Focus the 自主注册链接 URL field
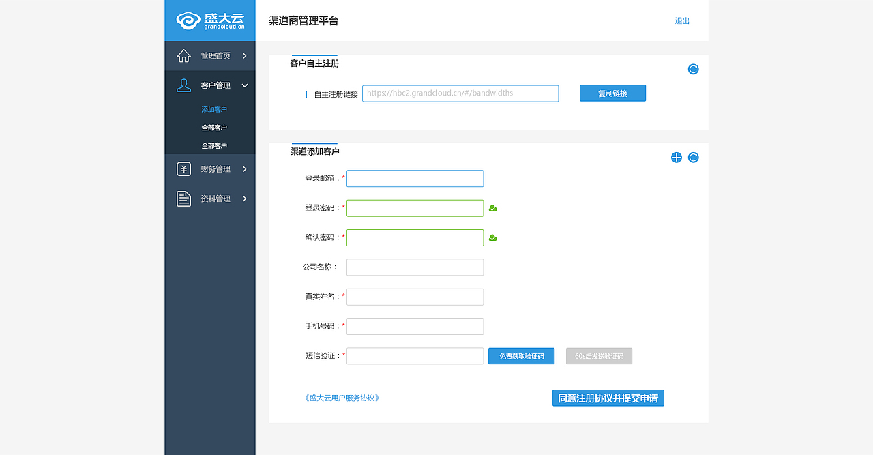 pyautogui.click(x=460, y=93)
